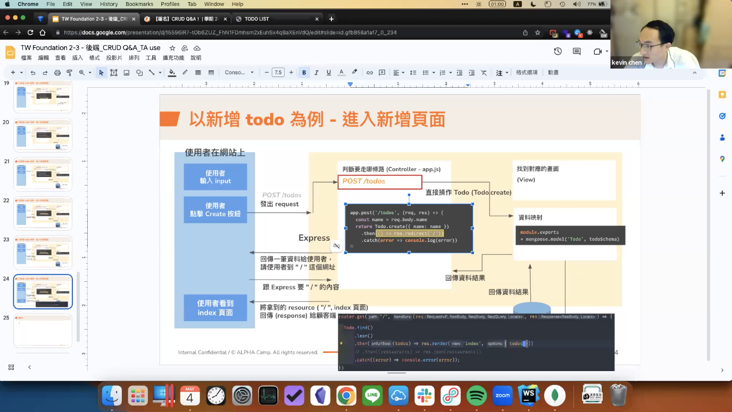The image size is (732, 412).
Task: Select slide 22 thumbnail in filmstrip
Action: (43, 213)
